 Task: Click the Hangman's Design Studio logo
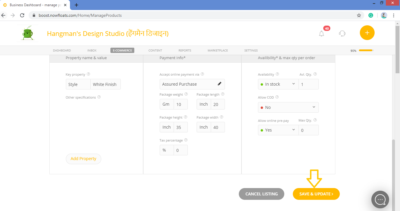(x=27, y=33)
